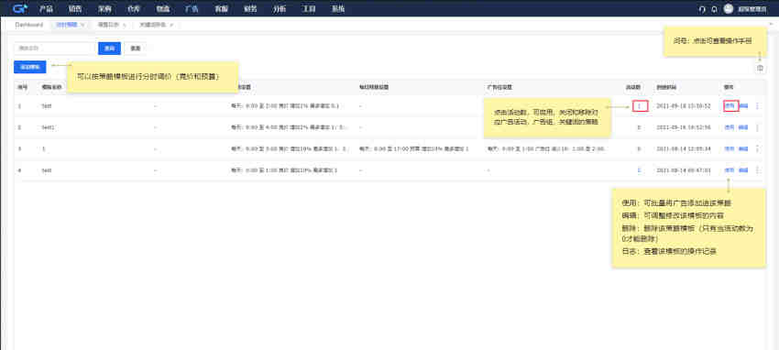The image size is (779, 350).
Task: Open three-dot more menu in row number 4
Action: pyautogui.click(x=757, y=170)
